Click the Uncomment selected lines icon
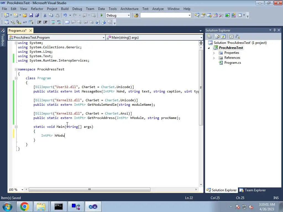 point(59,22)
